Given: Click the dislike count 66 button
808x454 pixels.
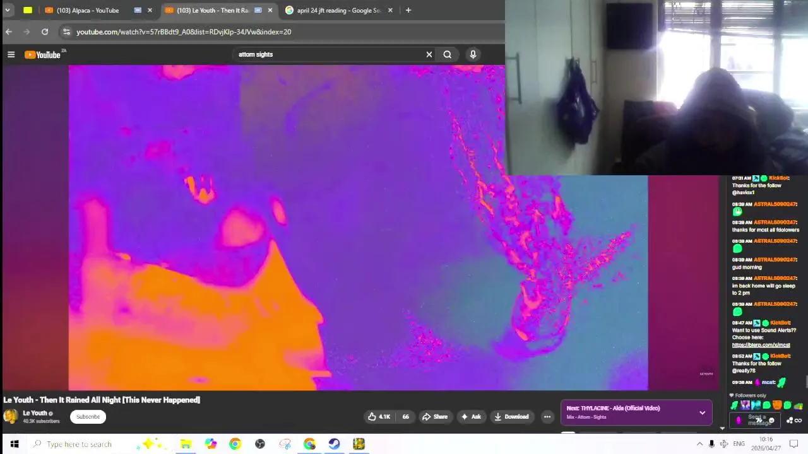Looking at the screenshot, I should pyautogui.click(x=405, y=417).
